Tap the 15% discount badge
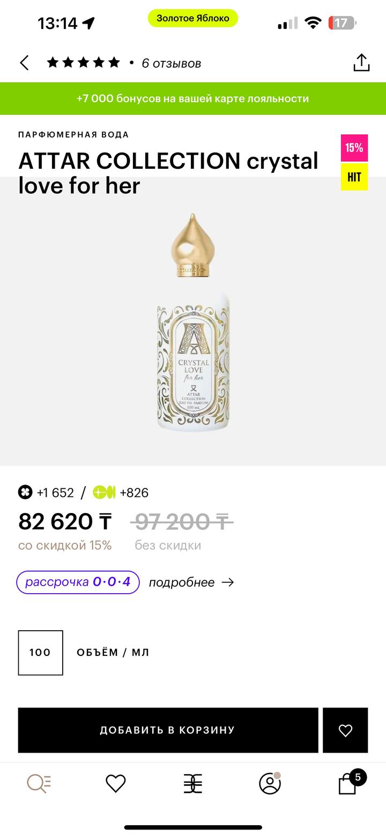The width and height of the screenshot is (386, 837). coord(354,148)
